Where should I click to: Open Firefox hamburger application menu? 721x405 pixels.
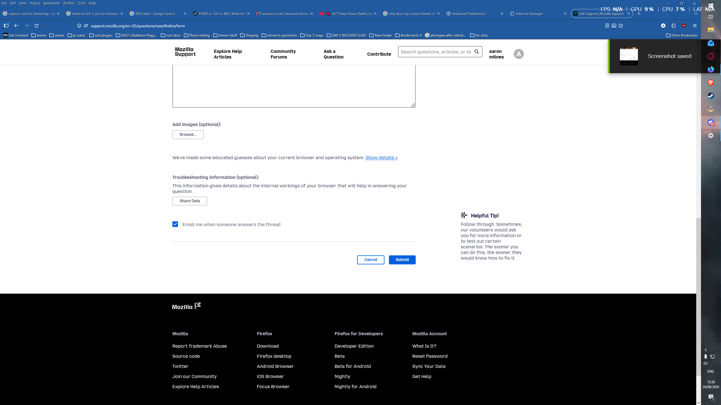695,26
